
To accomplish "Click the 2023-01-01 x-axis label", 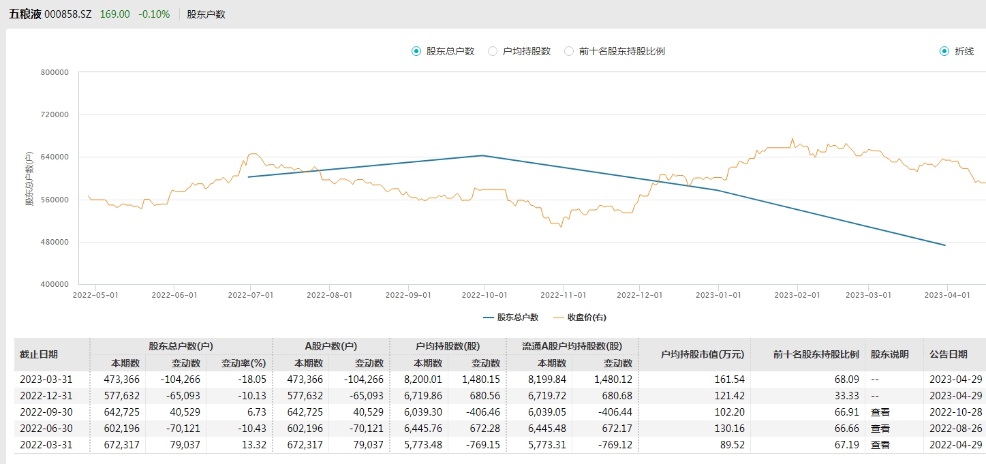I will tap(718, 295).
